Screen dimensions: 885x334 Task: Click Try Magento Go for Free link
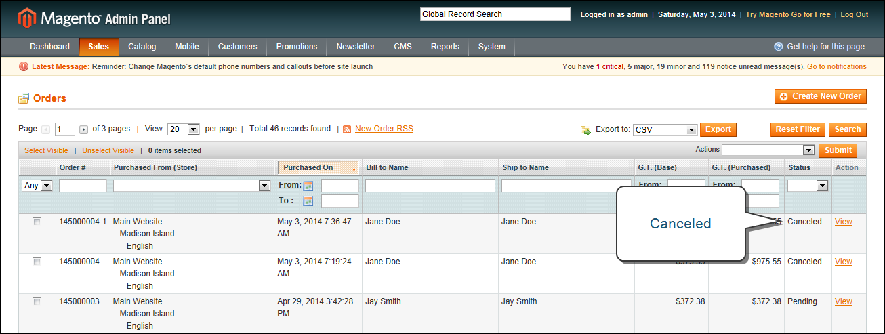point(788,14)
